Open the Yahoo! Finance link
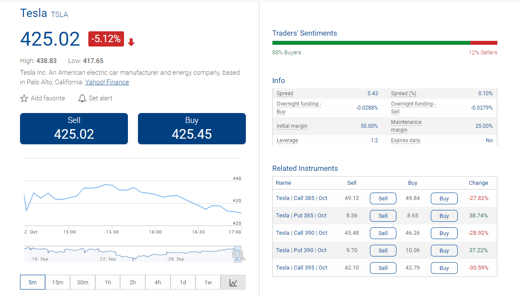 (x=107, y=82)
